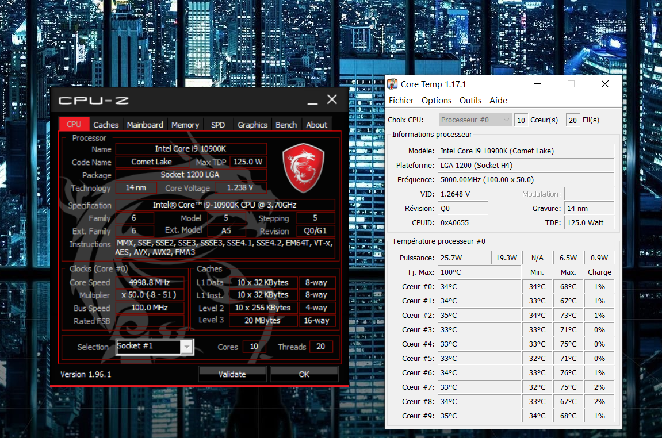Click the Validate button
662x438 pixels.
point(232,374)
